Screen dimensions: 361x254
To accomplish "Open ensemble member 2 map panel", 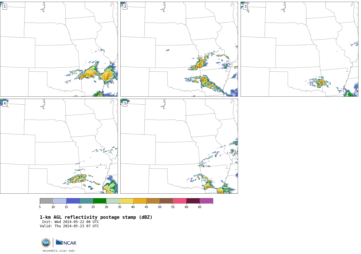I will [179, 49].
